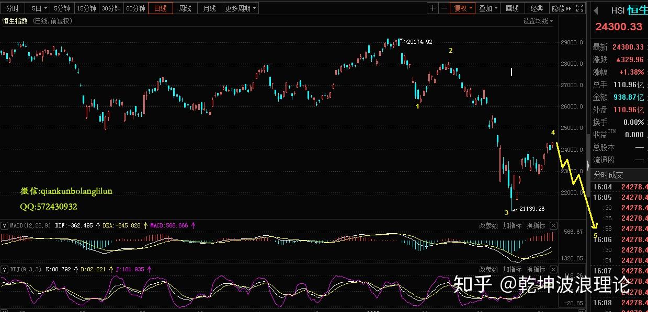Viewport: 648px width, 312px height.
Task: Switch to 经典 classic view
Action: [x=537, y=8]
